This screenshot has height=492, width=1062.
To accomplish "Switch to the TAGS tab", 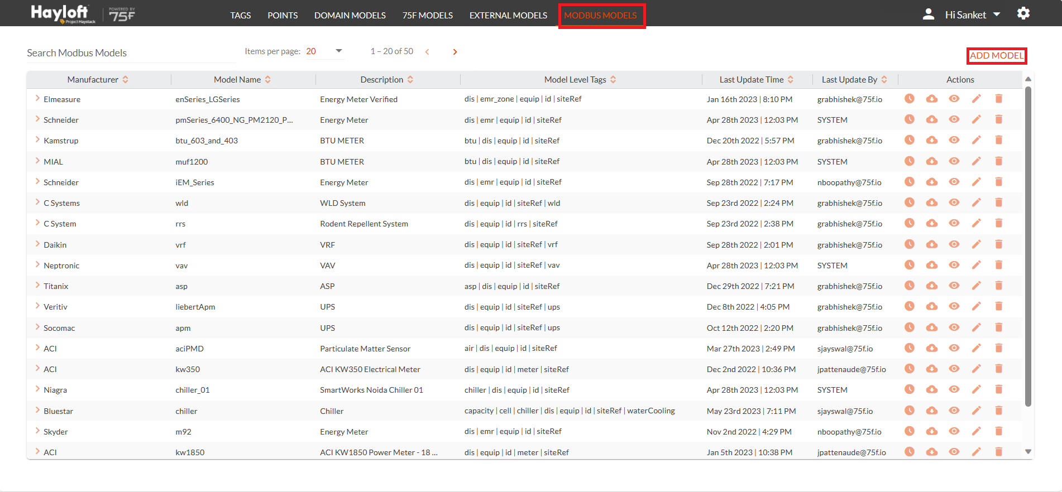I will (x=241, y=15).
